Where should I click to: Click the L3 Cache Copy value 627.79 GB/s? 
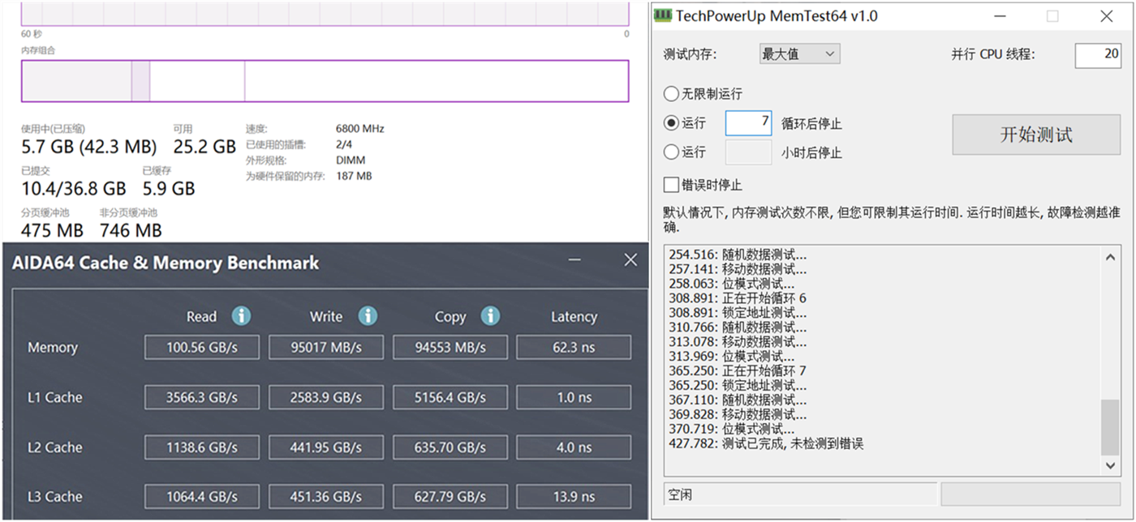click(450, 496)
